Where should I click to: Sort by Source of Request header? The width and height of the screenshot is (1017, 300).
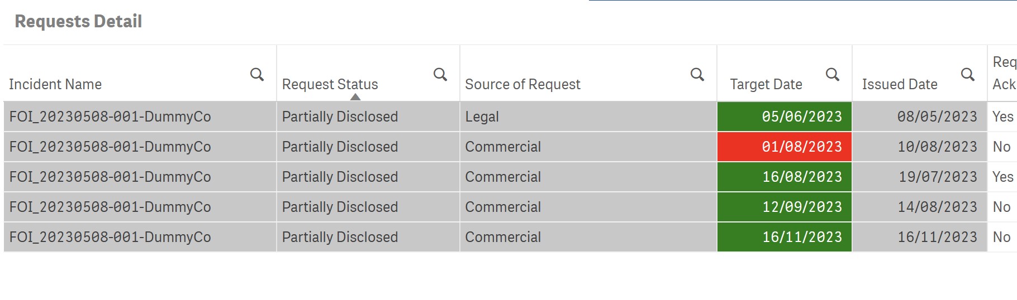pyautogui.click(x=522, y=84)
